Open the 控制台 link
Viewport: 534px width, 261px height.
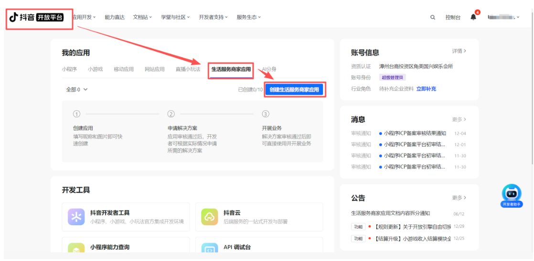pyautogui.click(x=453, y=17)
